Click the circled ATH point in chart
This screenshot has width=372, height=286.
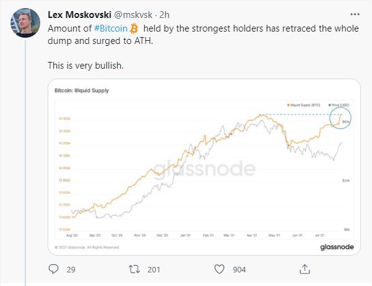tap(340, 118)
